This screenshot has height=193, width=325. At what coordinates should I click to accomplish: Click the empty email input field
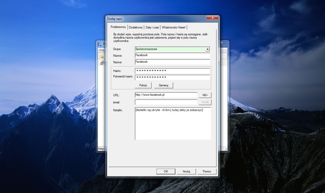tap(166, 102)
